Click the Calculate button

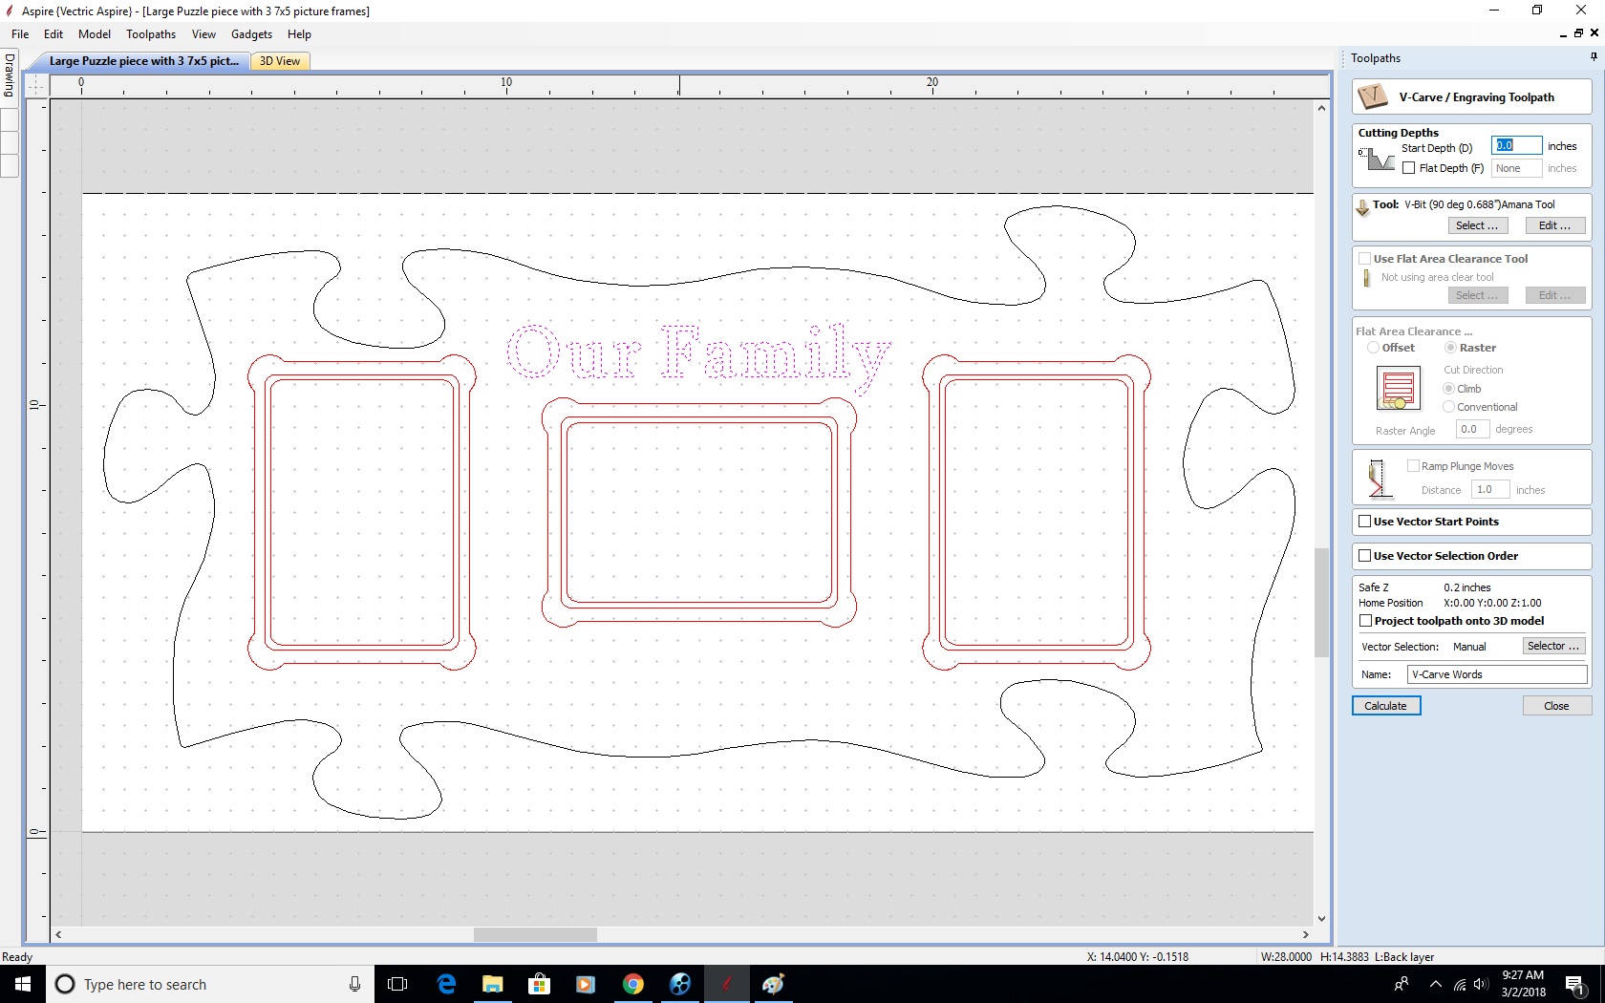(1386, 706)
